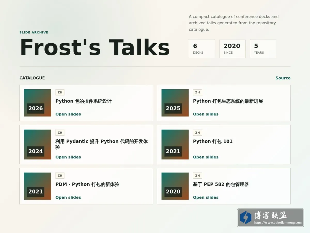Screen dimensions: 310x233
Task: Click ZH tag on Python 打包 101 card
Action: [x=197, y=133]
